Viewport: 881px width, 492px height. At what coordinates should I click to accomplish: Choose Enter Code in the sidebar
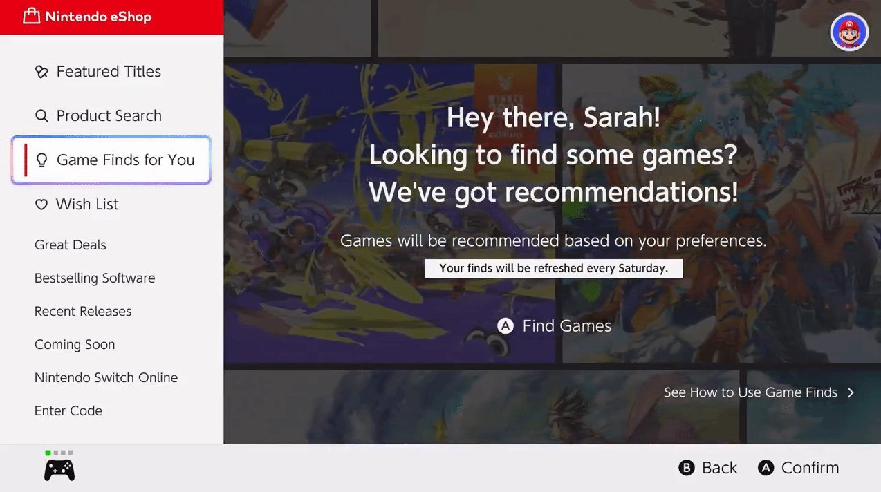68,410
